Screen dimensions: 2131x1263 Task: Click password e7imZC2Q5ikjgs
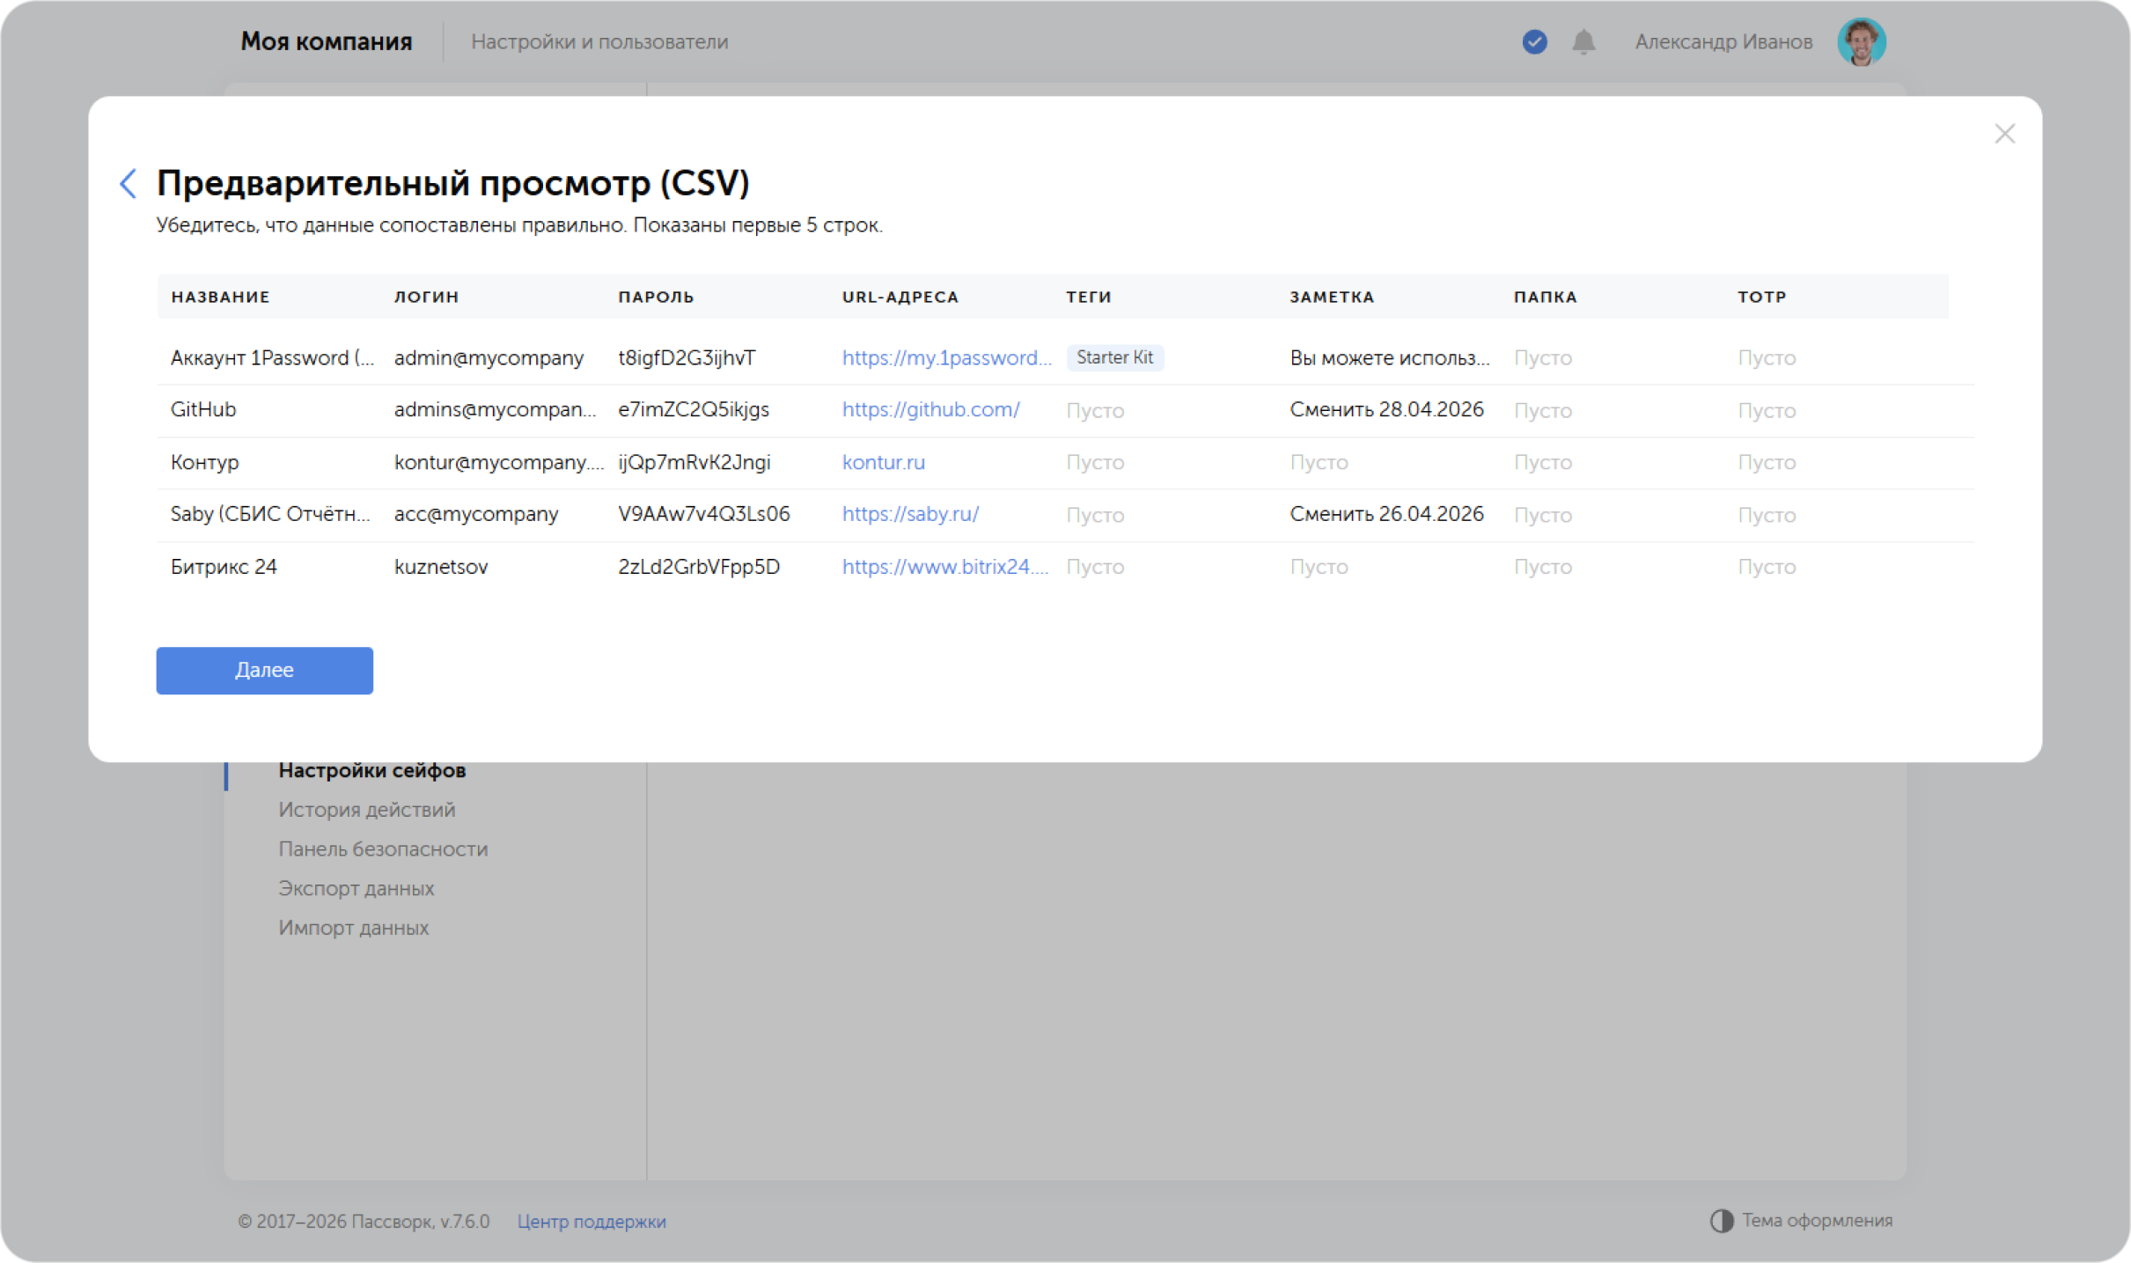(x=694, y=410)
